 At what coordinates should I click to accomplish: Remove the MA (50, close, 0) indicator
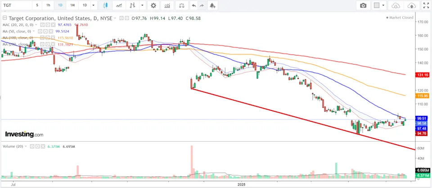[51, 31]
